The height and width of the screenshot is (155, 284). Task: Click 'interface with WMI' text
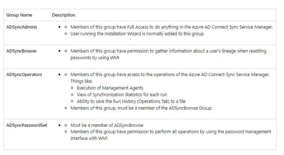[89, 138]
